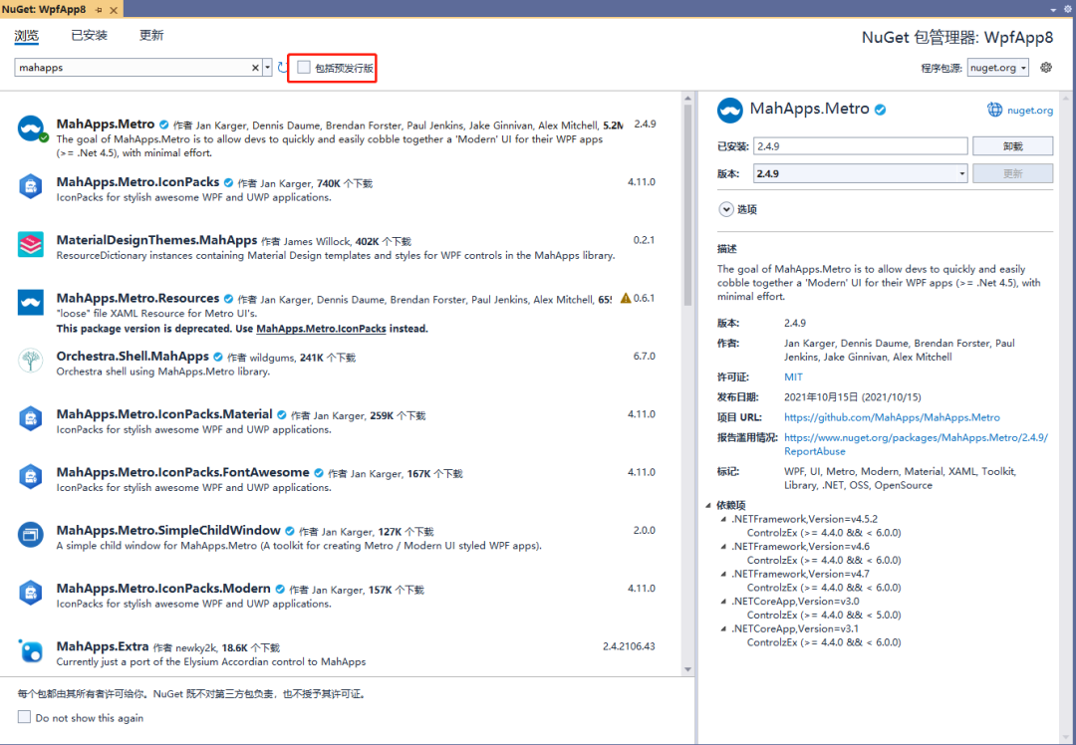This screenshot has height=745, width=1076.
Task: Clear the search with the X icon
Action: coord(255,67)
